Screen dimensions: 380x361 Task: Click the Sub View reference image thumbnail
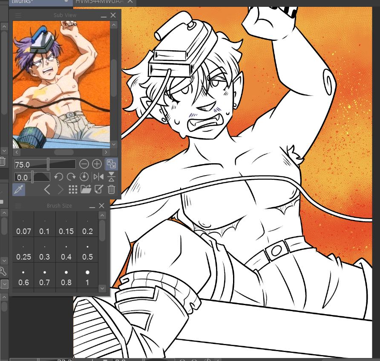coord(61,85)
